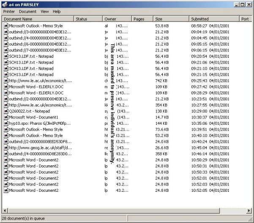Click the printer icon in the title bar
Screen dimensions: 254x223
coord(5,5)
